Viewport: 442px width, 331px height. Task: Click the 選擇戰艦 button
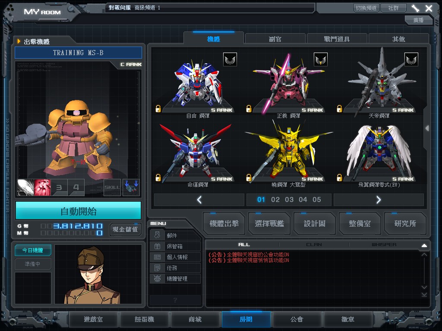(x=269, y=224)
